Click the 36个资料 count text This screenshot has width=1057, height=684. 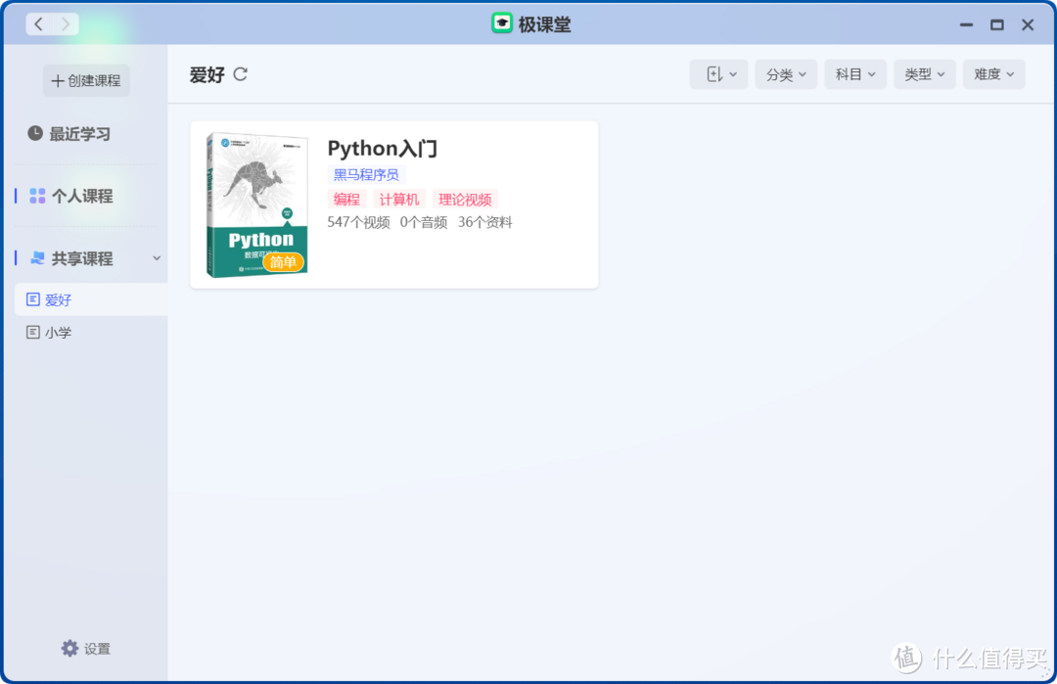click(484, 222)
